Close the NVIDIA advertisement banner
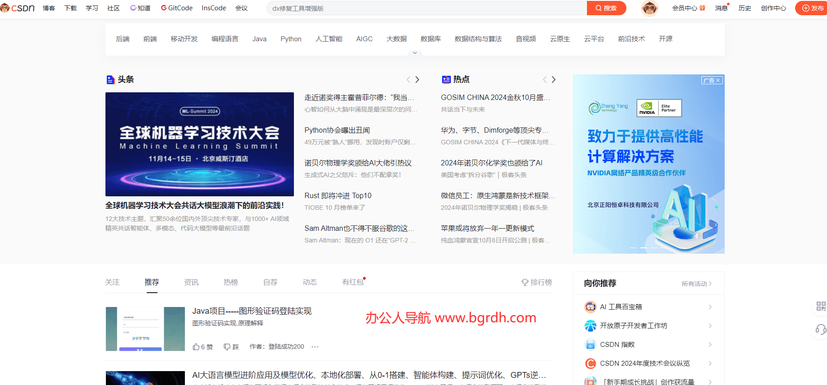 [718, 80]
